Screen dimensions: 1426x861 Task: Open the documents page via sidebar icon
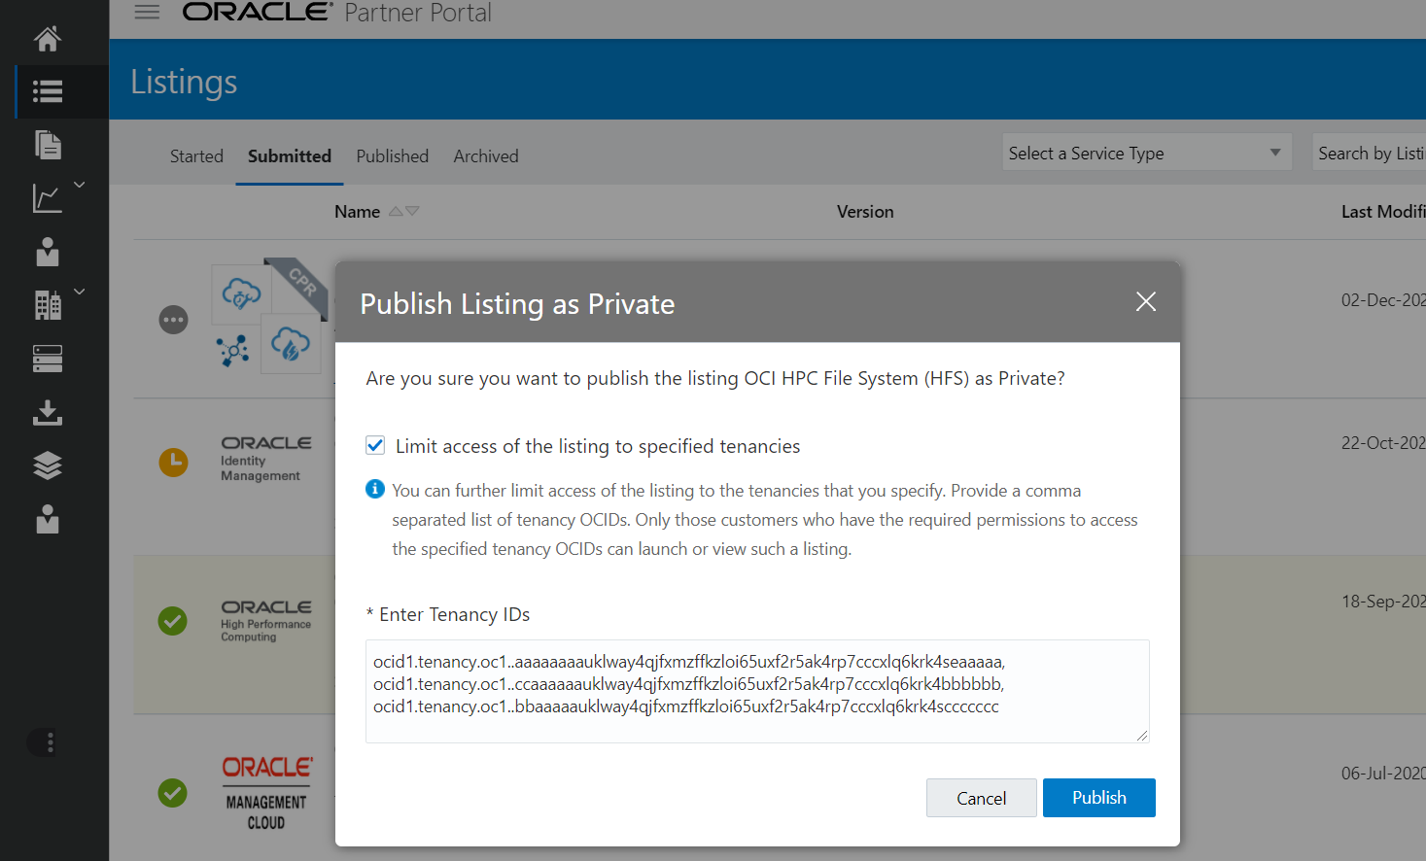[46, 144]
